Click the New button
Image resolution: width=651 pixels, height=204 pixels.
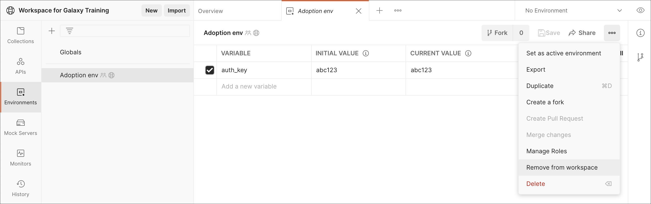point(151,10)
